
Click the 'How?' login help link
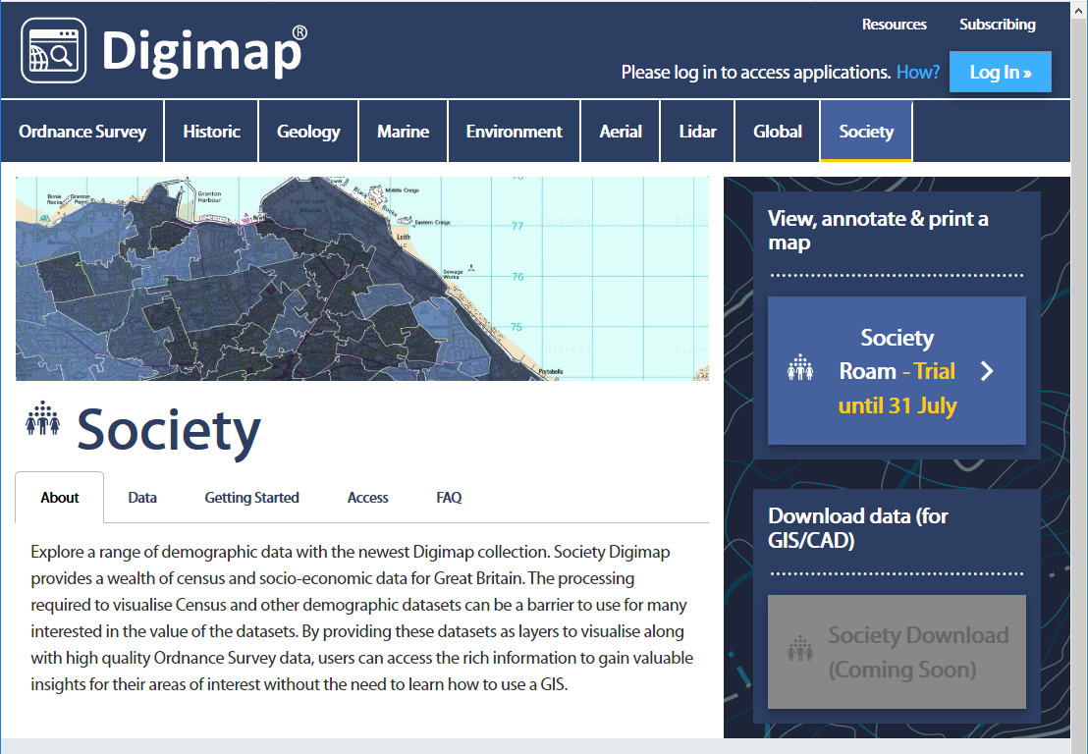(917, 72)
